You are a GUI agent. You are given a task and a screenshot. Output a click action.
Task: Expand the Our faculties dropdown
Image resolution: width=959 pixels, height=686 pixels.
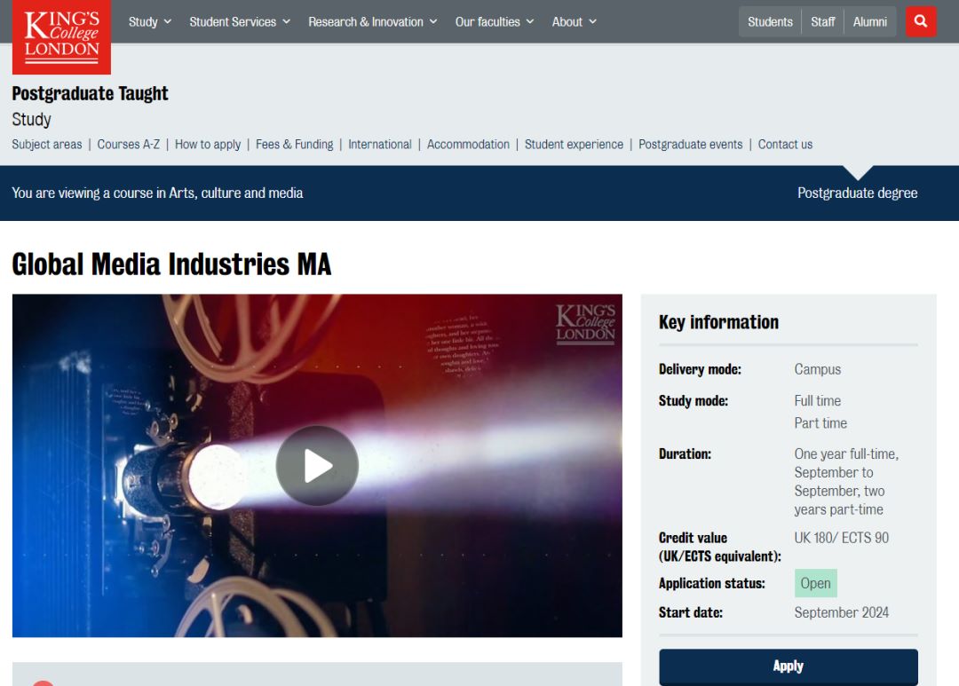click(x=495, y=21)
